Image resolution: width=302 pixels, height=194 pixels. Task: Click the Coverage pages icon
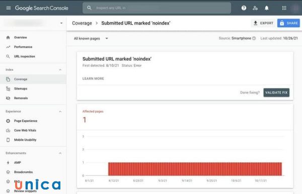[8, 79]
